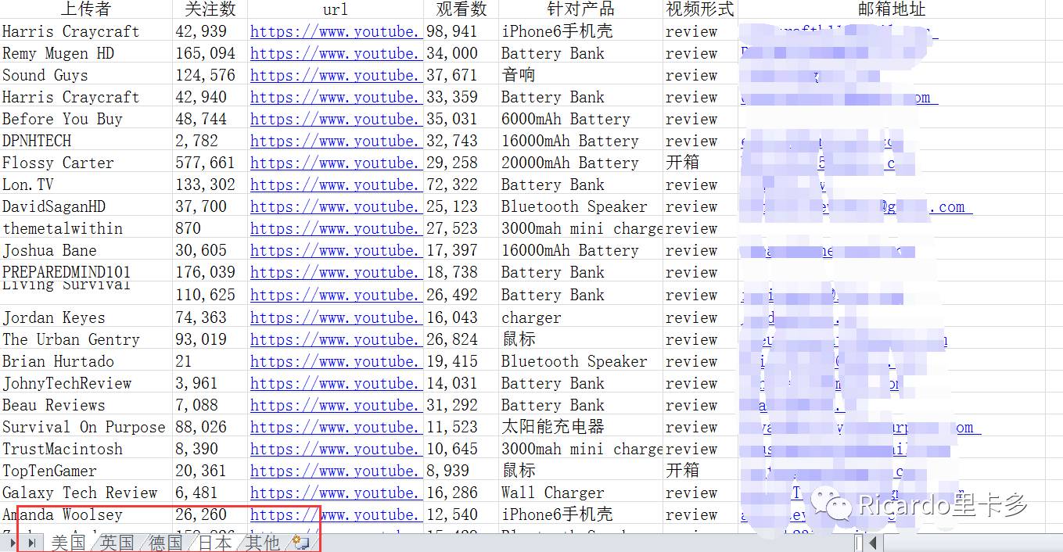1063x552 pixels.
Task: Select the 观看数 header cell
Action: (461, 9)
